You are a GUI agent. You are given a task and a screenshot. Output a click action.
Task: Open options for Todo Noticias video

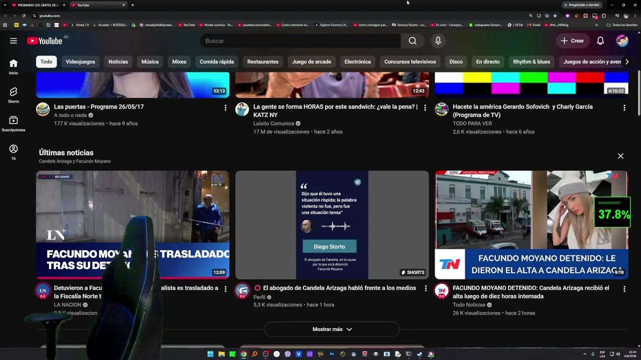[624, 289]
